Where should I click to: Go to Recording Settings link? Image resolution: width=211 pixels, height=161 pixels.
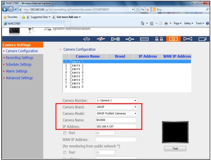(19, 58)
